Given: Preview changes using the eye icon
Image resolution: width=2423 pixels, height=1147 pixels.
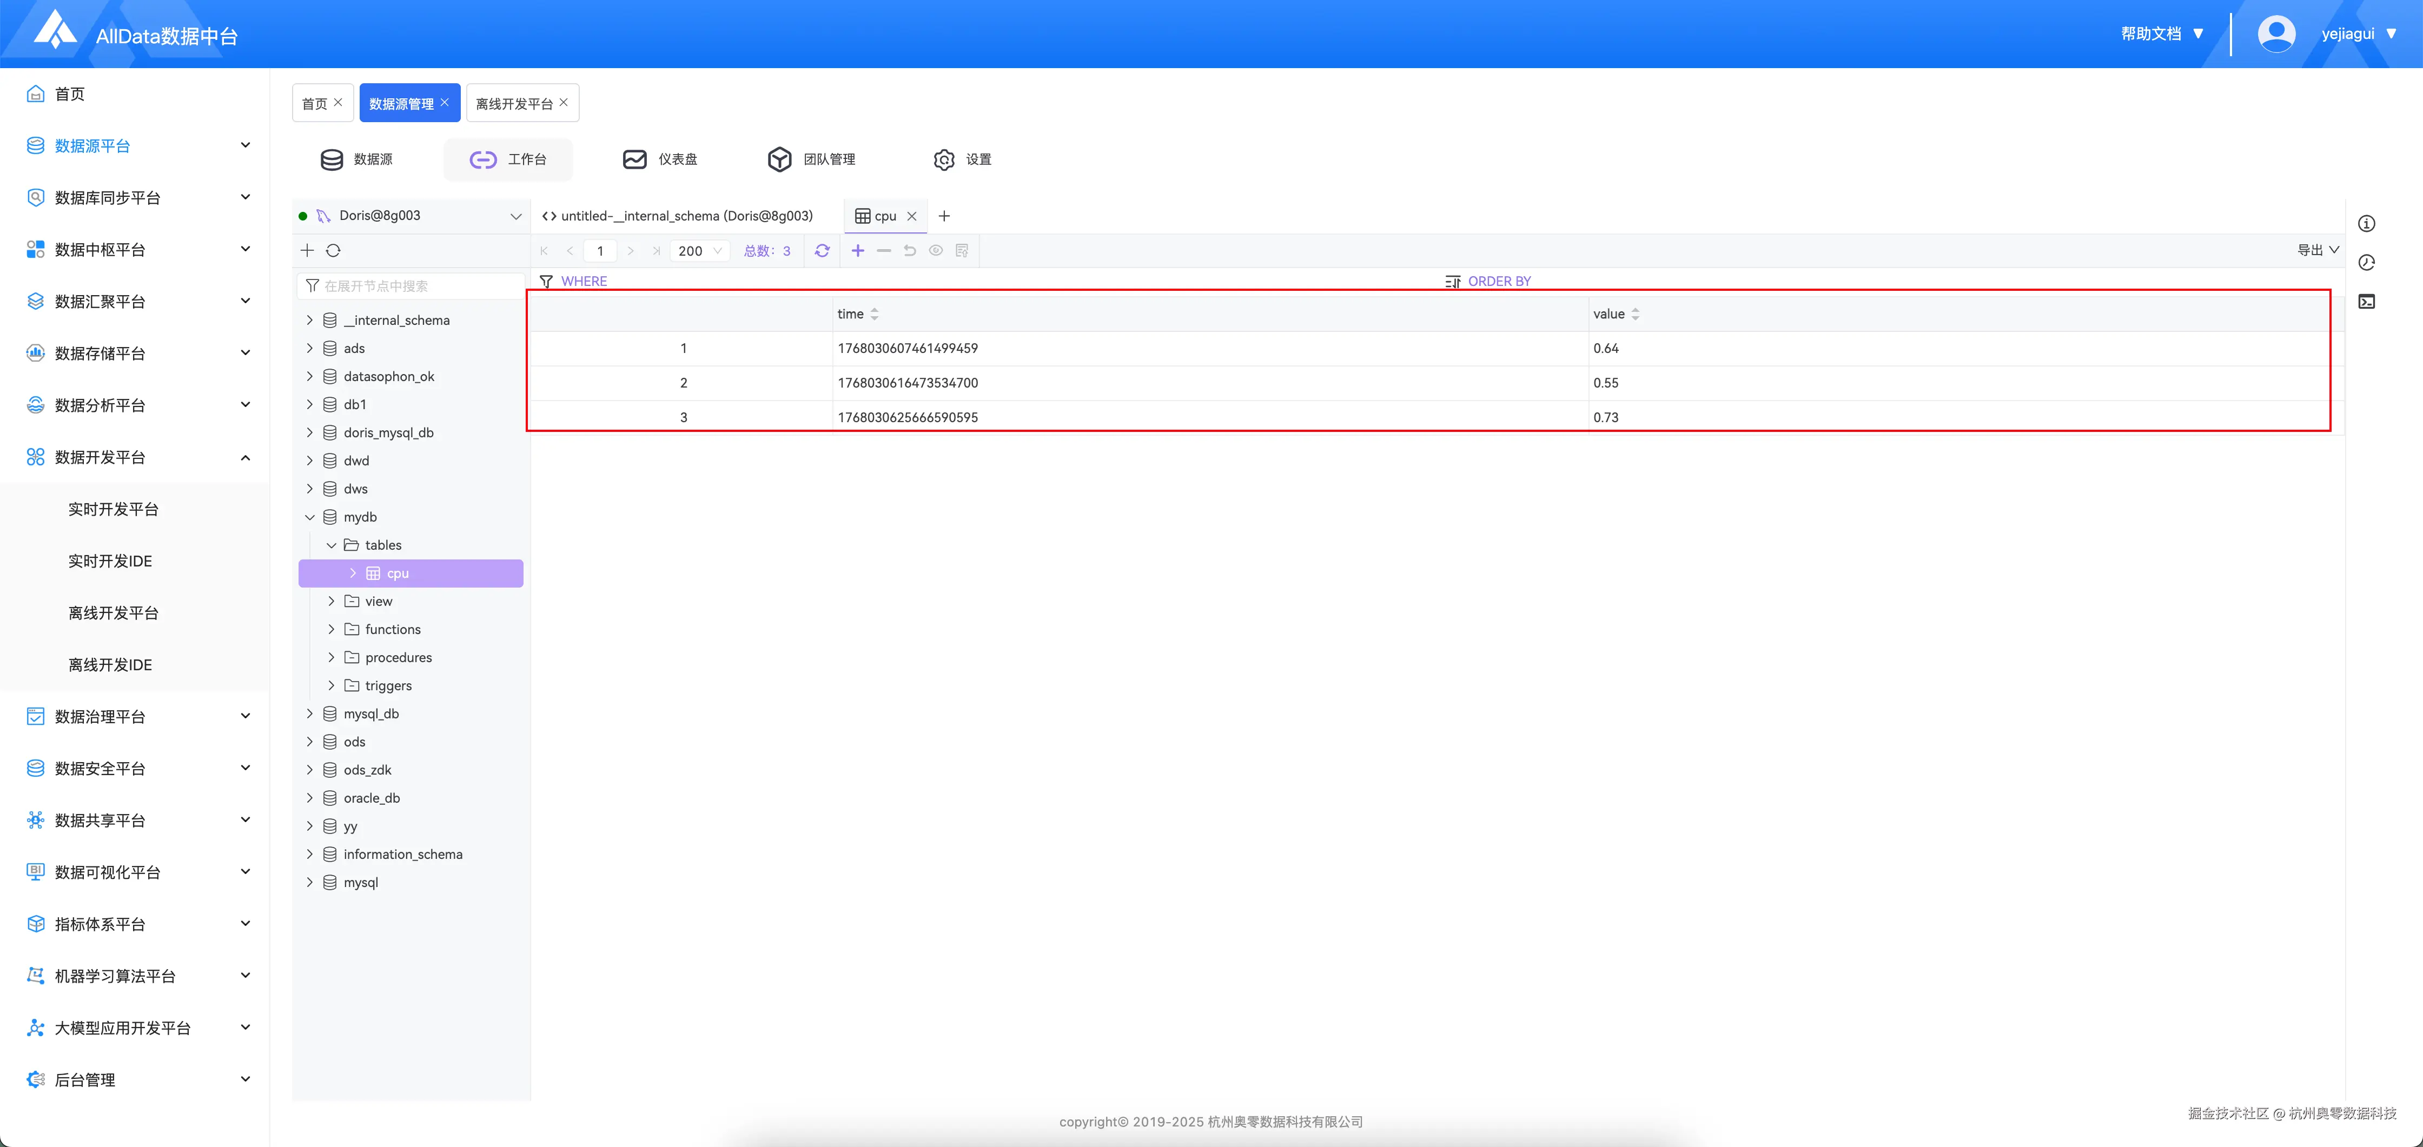Looking at the screenshot, I should pos(935,251).
